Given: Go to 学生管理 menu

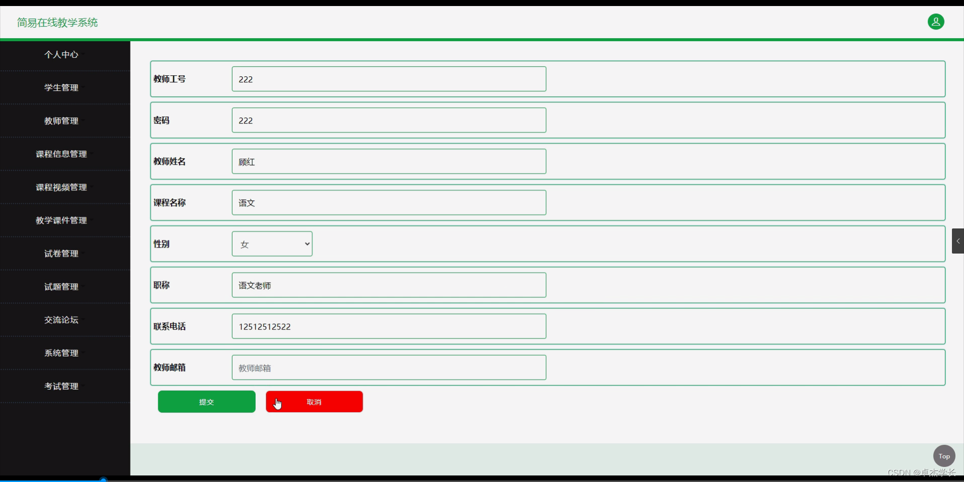Looking at the screenshot, I should tap(61, 87).
